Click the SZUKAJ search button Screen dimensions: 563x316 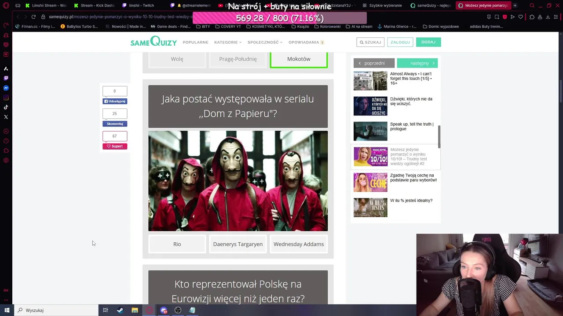coord(370,42)
